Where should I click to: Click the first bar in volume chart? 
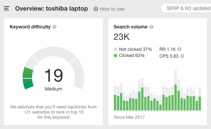115,98
